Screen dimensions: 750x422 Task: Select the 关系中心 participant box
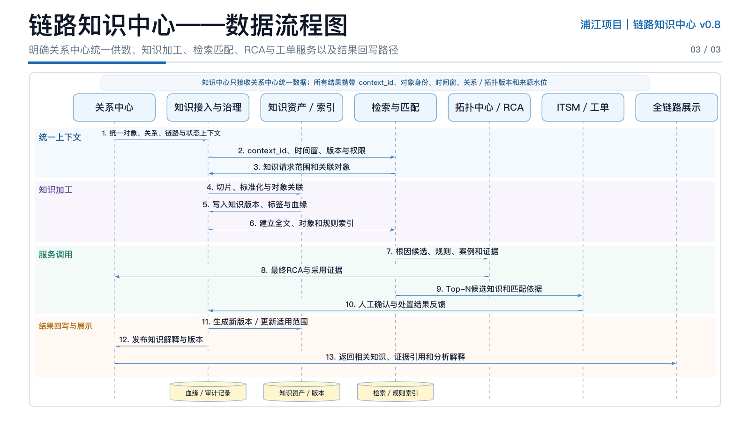[x=114, y=107]
